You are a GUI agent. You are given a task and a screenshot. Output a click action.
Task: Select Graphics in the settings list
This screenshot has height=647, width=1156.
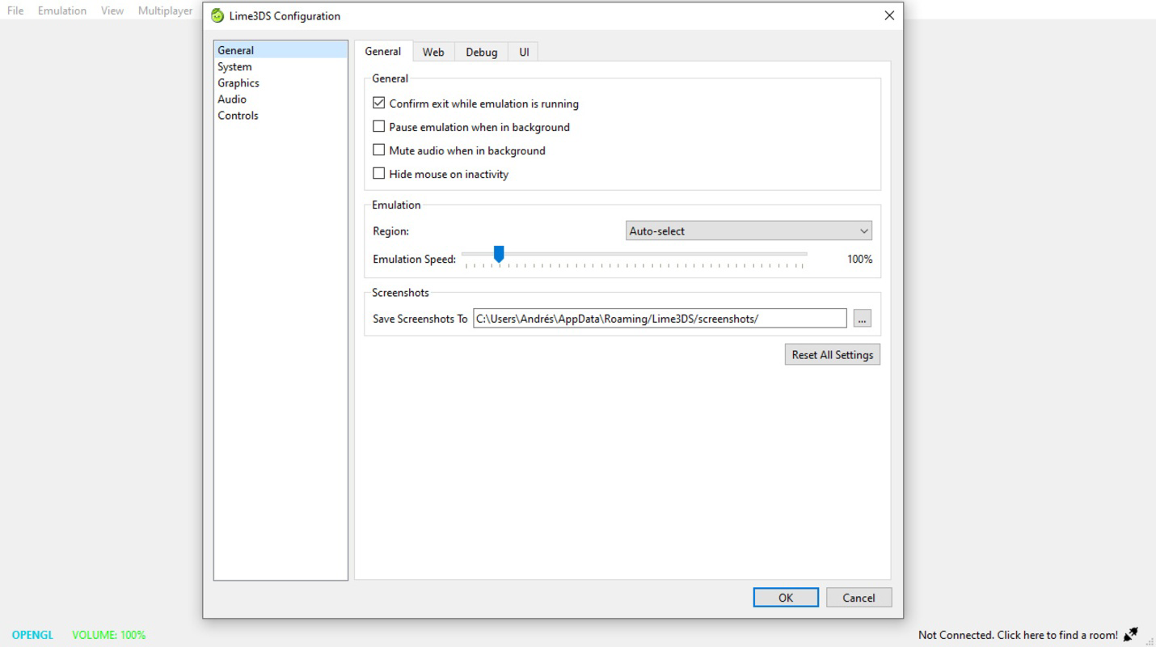click(x=281, y=82)
